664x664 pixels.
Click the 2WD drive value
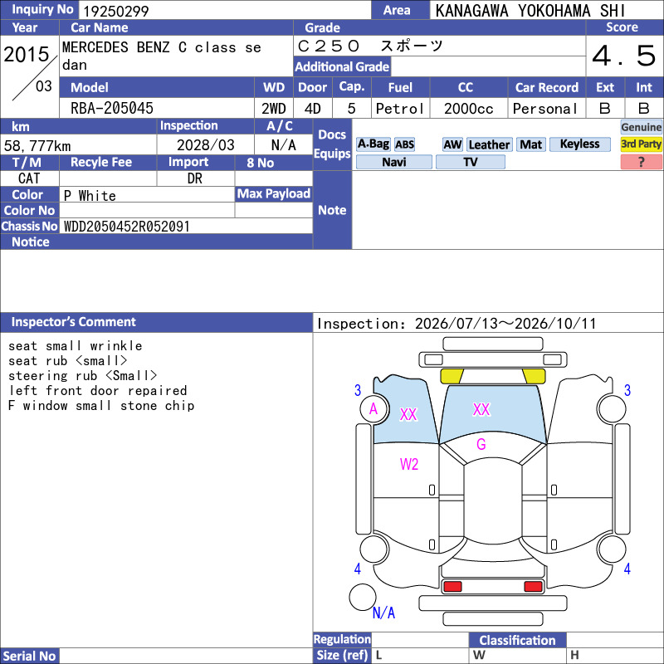274,109
